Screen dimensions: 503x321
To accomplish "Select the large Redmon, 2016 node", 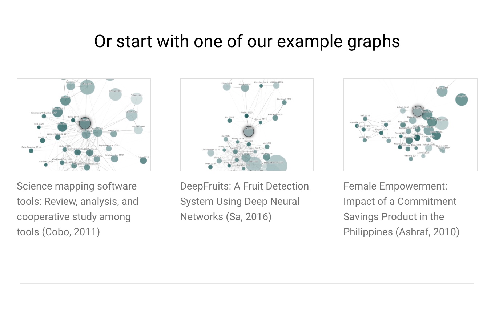I will click(276, 165).
